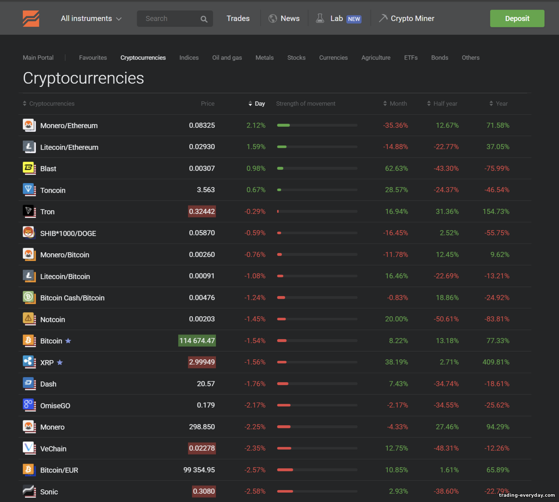
Task: Sort by the Half year column
Action: click(442, 104)
